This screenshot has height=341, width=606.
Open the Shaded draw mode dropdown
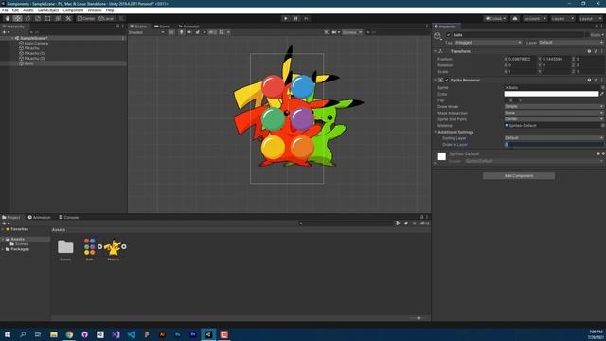147,32
